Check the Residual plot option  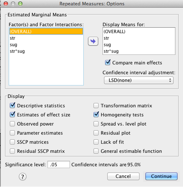pos(96,133)
